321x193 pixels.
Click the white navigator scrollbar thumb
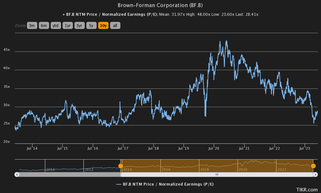tap(217, 174)
